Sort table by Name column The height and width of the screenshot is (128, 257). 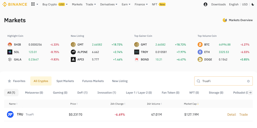pos(13,104)
